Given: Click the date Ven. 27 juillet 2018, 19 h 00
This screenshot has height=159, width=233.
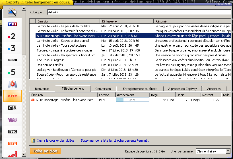Looking at the screenshot, I should tap(121, 50).
